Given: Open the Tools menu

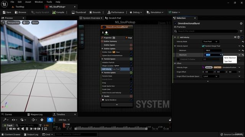Looking at the screenshot, I should [x=49, y=2].
